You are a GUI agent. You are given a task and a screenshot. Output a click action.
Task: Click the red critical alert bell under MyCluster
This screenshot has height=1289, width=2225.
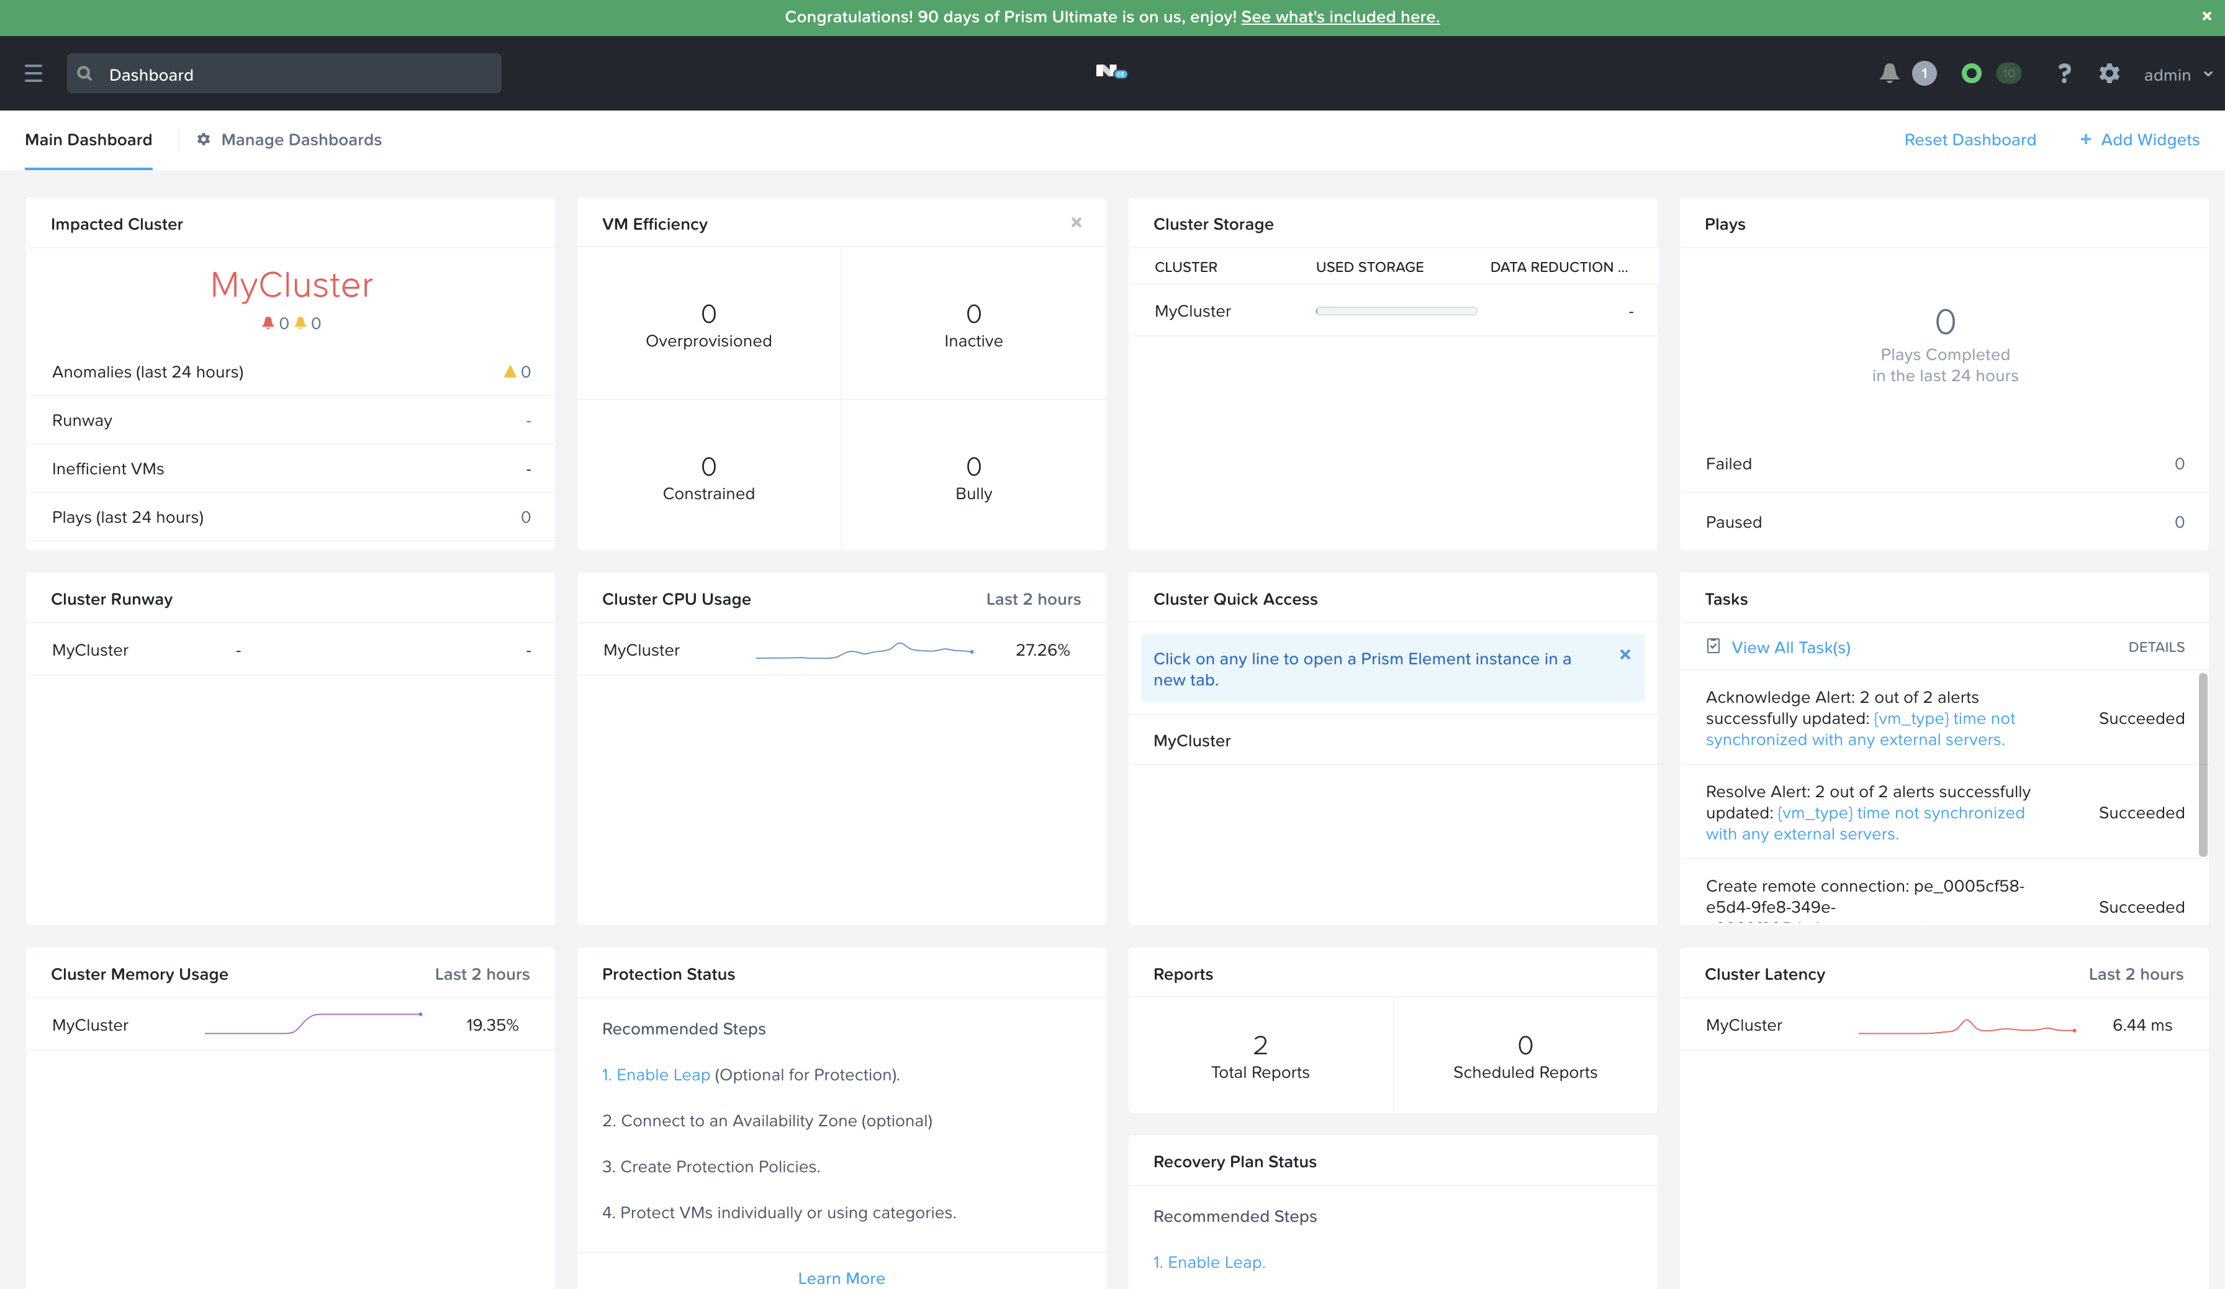(x=268, y=322)
